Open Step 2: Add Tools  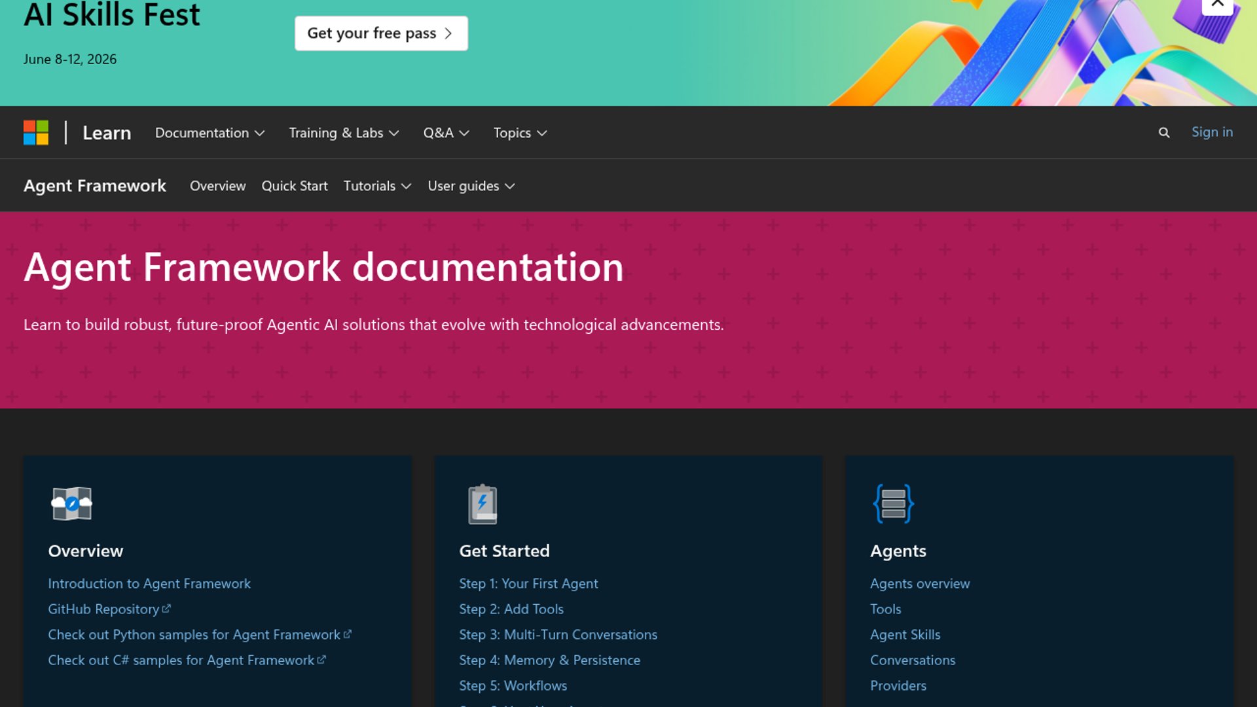click(x=511, y=609)
